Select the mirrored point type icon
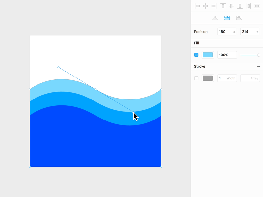Screen dimensions: 263x197 (227, 18)
